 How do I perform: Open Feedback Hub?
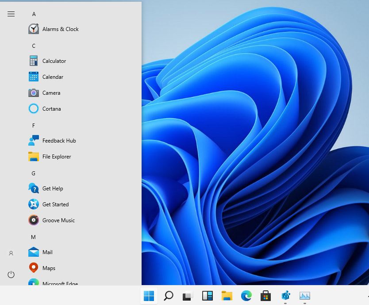pyautogui.click(x=52, y=141)
